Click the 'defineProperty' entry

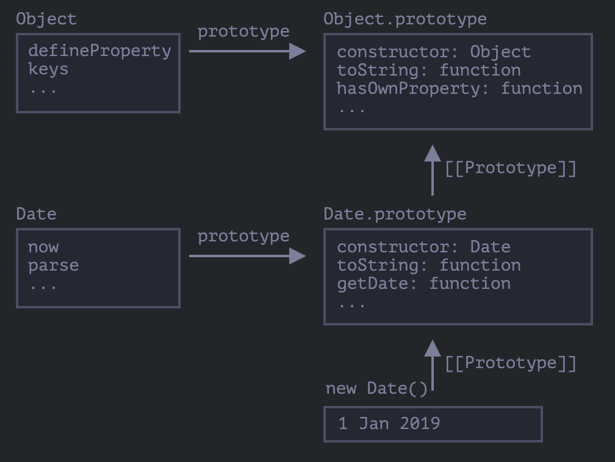pos(99,51)
